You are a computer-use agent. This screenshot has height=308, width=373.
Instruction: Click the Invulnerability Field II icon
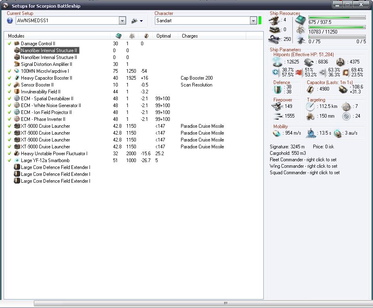[x=17, y=91]
